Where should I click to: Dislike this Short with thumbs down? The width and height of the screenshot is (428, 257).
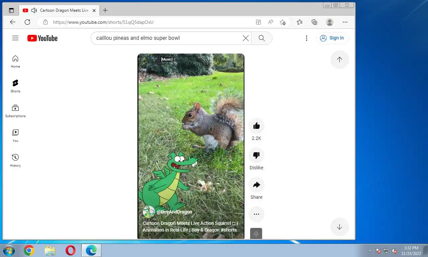tap(256, 155)
